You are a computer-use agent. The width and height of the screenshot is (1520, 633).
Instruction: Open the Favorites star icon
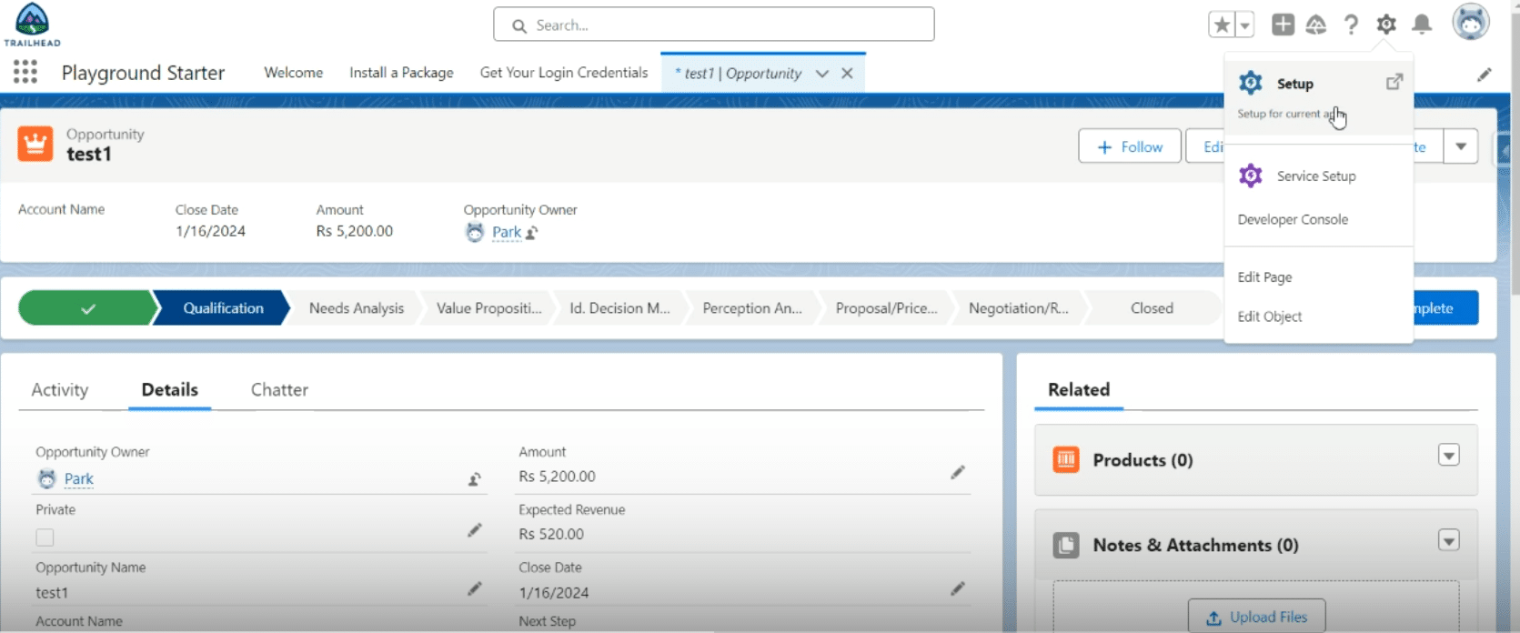(1222, 25)
